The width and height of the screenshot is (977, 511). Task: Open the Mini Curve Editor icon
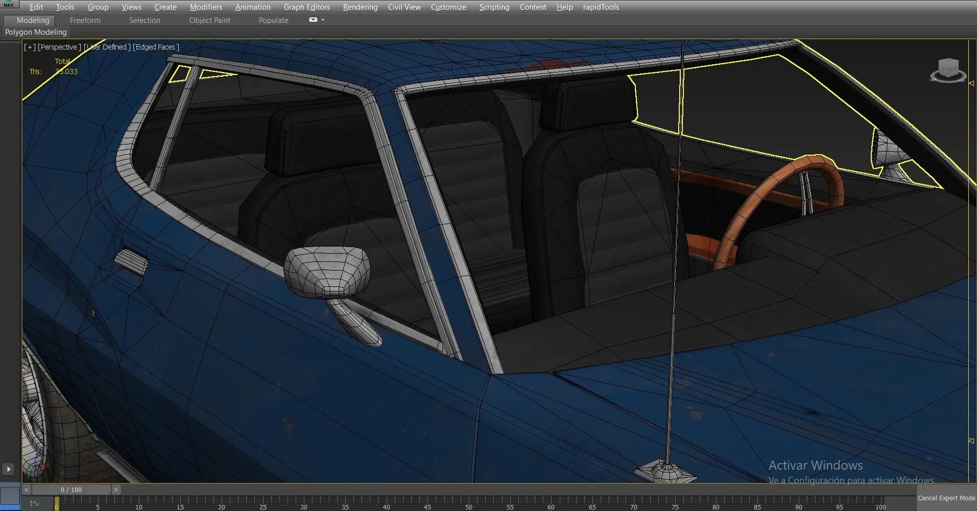coord(35,503)
